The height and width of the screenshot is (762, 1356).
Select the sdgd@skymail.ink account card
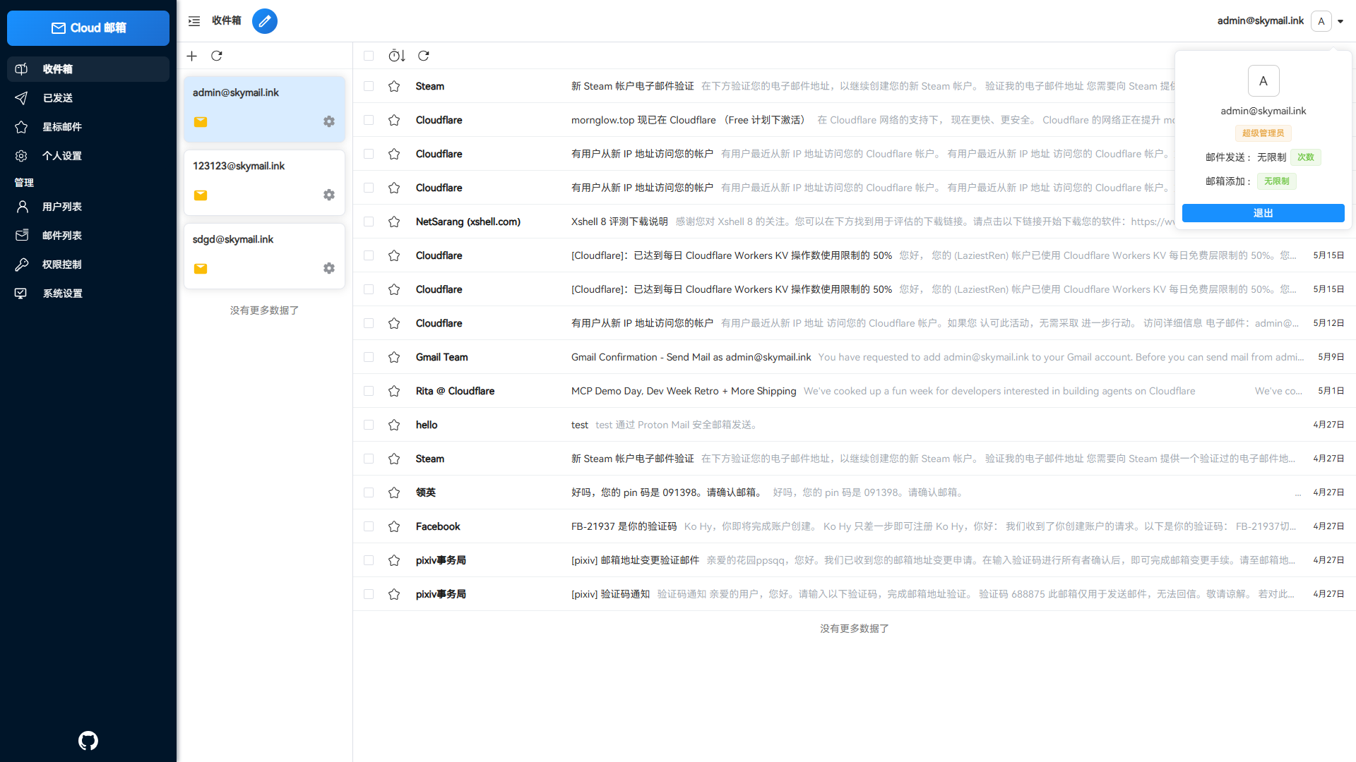pos(264,256)
